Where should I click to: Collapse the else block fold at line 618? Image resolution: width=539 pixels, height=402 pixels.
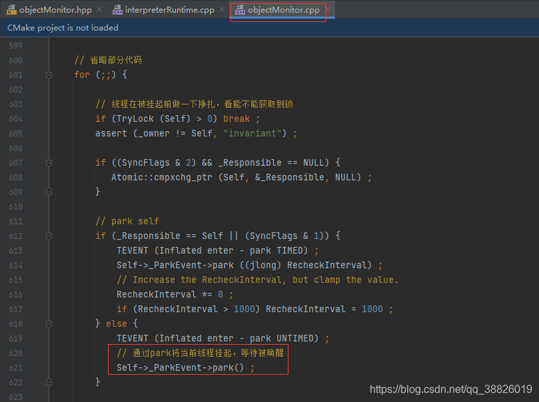click(x=49, y=323)
